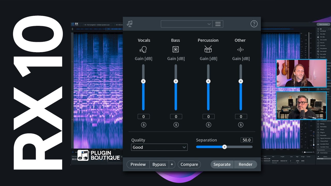Click the Bass gain value field
Viewport: 331px width, 186px height.
(x=176, y=117)
